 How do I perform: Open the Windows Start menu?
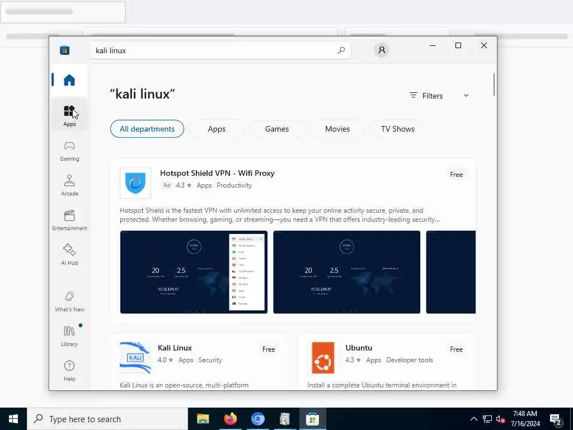coord(13,419)
